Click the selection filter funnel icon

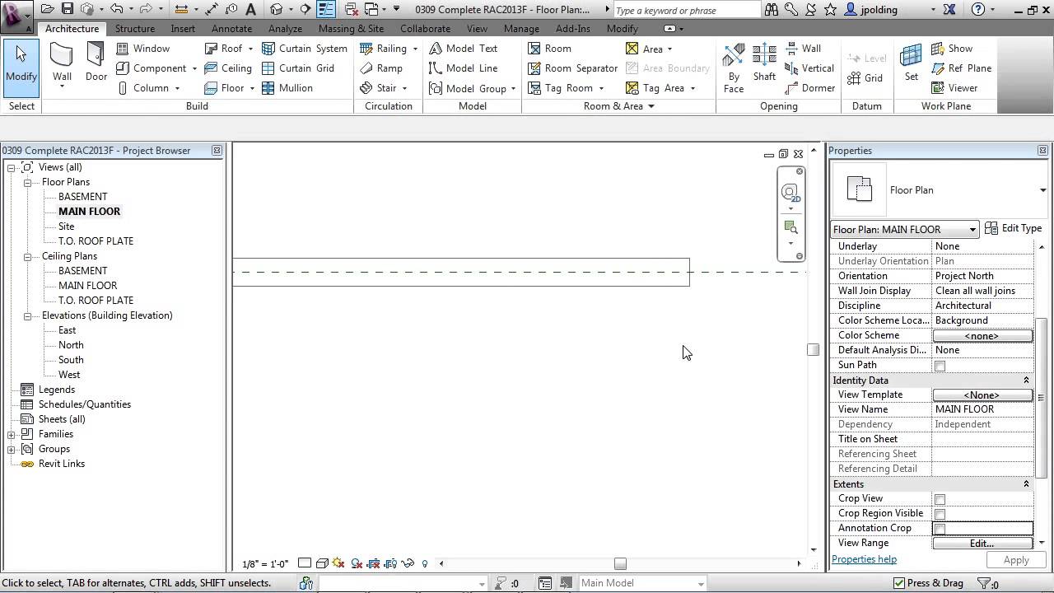984,583
